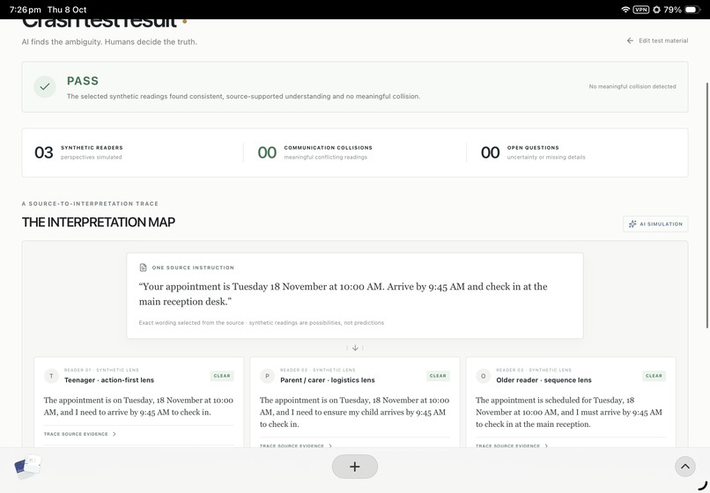Click the sparkle icon on AI Simulation

pyautogui.click(x=632, y=224)
